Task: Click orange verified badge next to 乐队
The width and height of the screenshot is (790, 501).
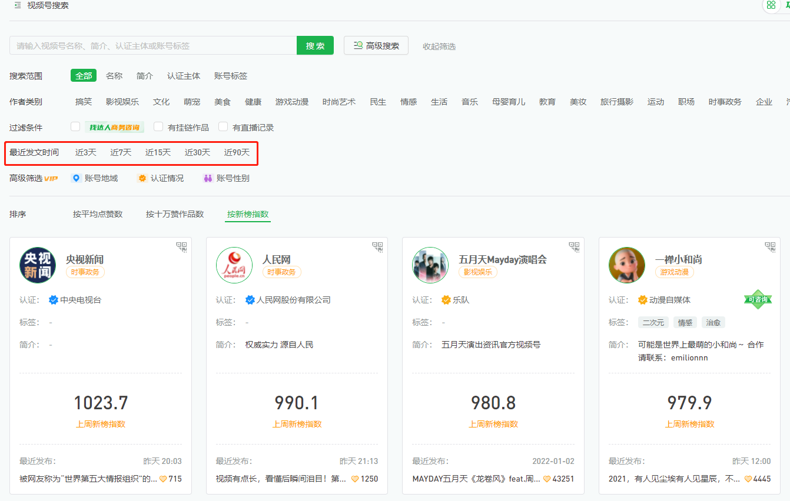Action: 446,300
